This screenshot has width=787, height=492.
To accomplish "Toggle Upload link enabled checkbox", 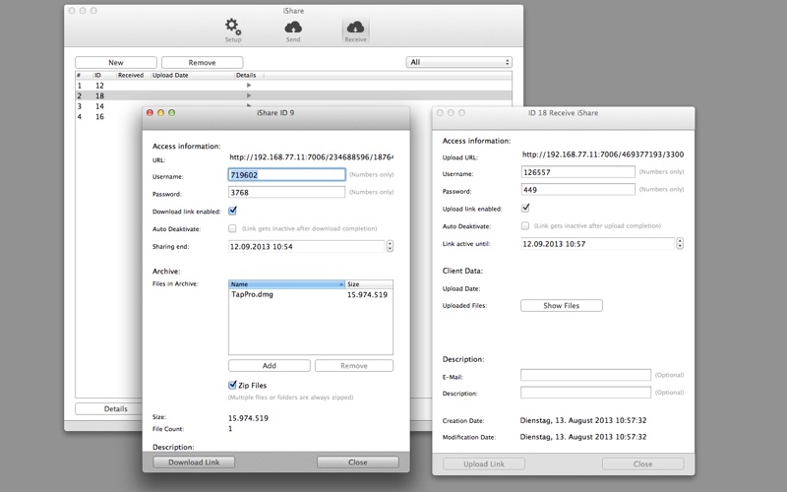I will point(525,208).
